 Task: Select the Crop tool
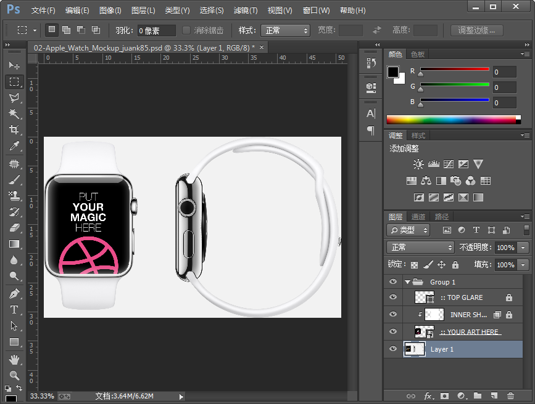(14, 129)
